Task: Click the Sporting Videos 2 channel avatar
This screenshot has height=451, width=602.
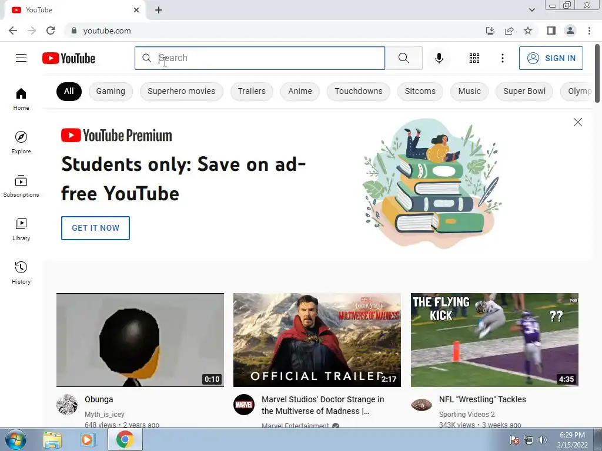Action: pos(421,405)
